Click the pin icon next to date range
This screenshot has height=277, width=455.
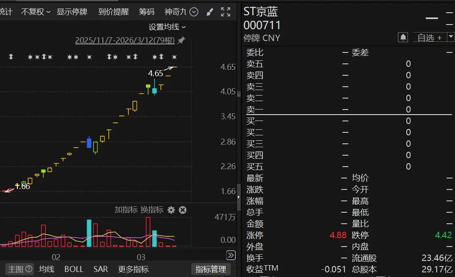pyautogui.click(x=181, y=41)
